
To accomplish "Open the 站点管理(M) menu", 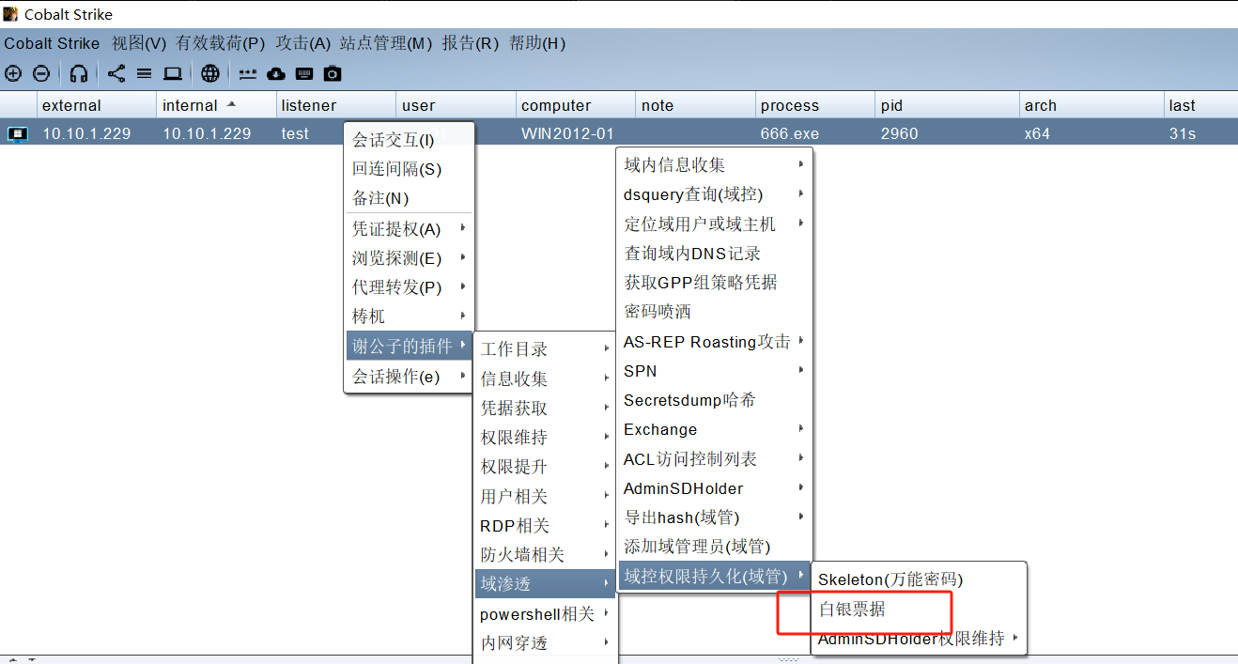I will pos(386,43).
